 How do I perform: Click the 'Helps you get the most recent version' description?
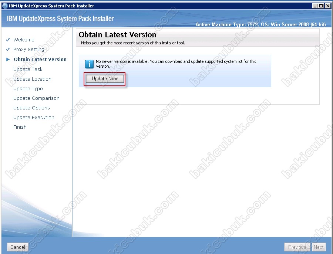[133, 43]
